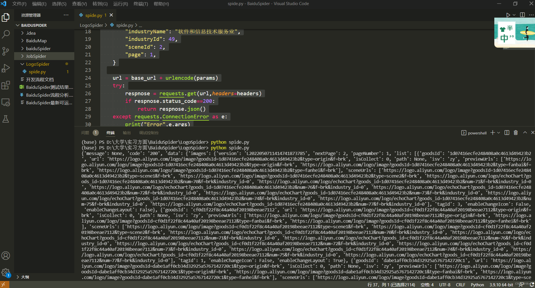Expand the .idea folder
Viewport: 535px width, 288px height.
44,33
